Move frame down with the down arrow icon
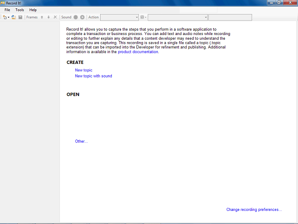298x224 pixels. pyautogui.click(x=48, y=17)
